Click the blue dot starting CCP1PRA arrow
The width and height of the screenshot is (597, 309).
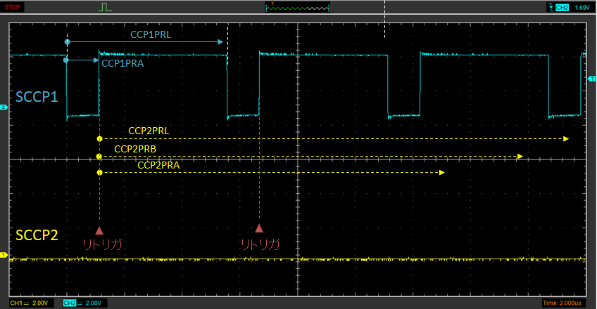[66, 60]
